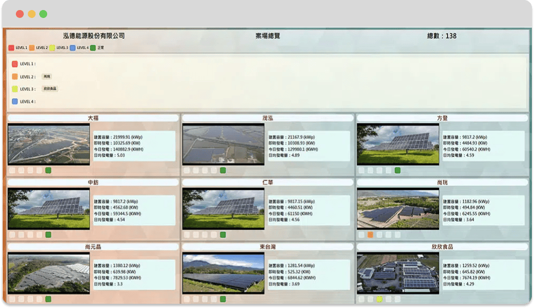
Task: Click the 案場總覽 page heading
Action: pos(268,36)
